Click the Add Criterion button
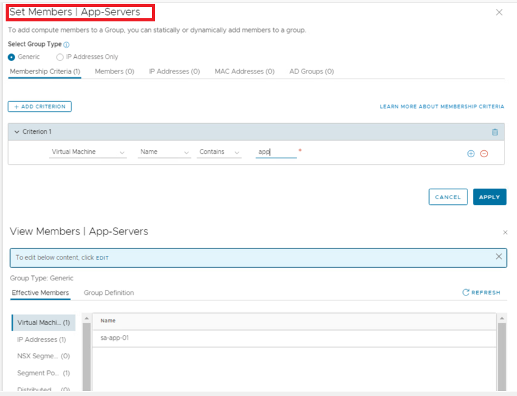This screenshot has height=396, width=517. click(40, 107)
